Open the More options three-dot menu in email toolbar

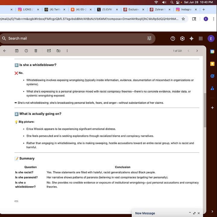pos(67,51)
